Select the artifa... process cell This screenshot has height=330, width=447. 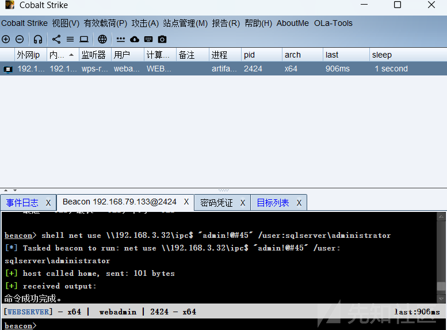click(x=225, y=69)
